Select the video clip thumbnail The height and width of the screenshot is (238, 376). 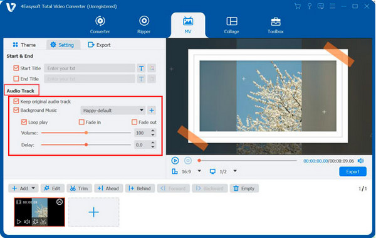tap(39, 212)
